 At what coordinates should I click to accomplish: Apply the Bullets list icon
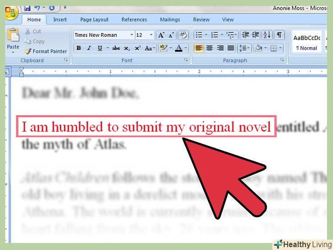199,35
